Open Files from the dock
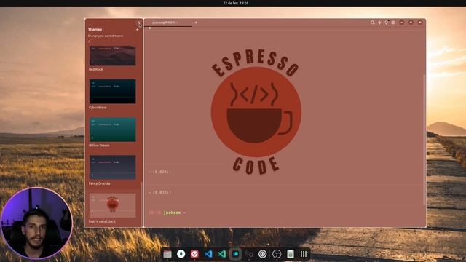Image resolution: width=466 pixels, height=262 pixels. [167, 254]
